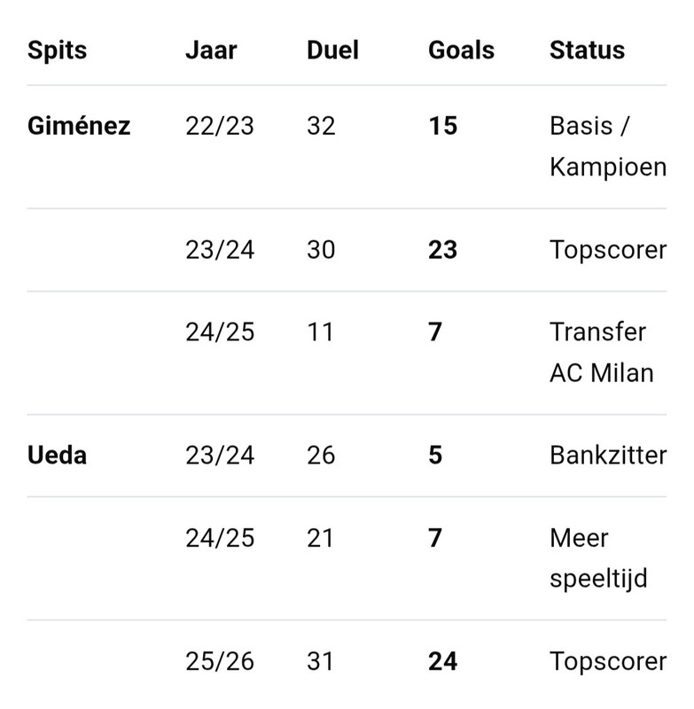This screenshot has width=694, height=709.
Task: Click Giménez's 22/23 season cell
Action: [x=220, y=126]
